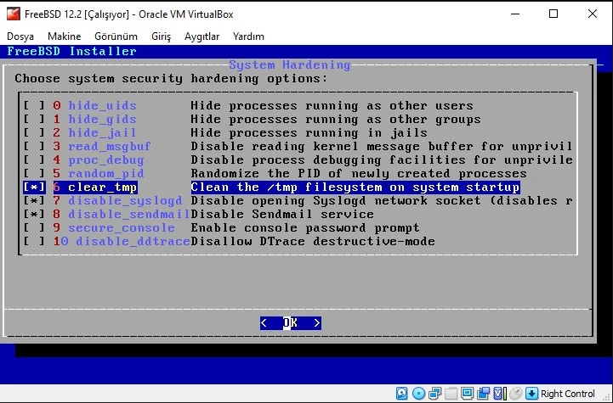The image size is (613, 403).
Task: Click 'Disable Sendmail service' description
Action: pyautogui.click(x=282, y=214)
